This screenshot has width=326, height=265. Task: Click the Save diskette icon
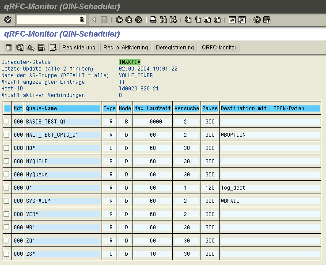104,20
